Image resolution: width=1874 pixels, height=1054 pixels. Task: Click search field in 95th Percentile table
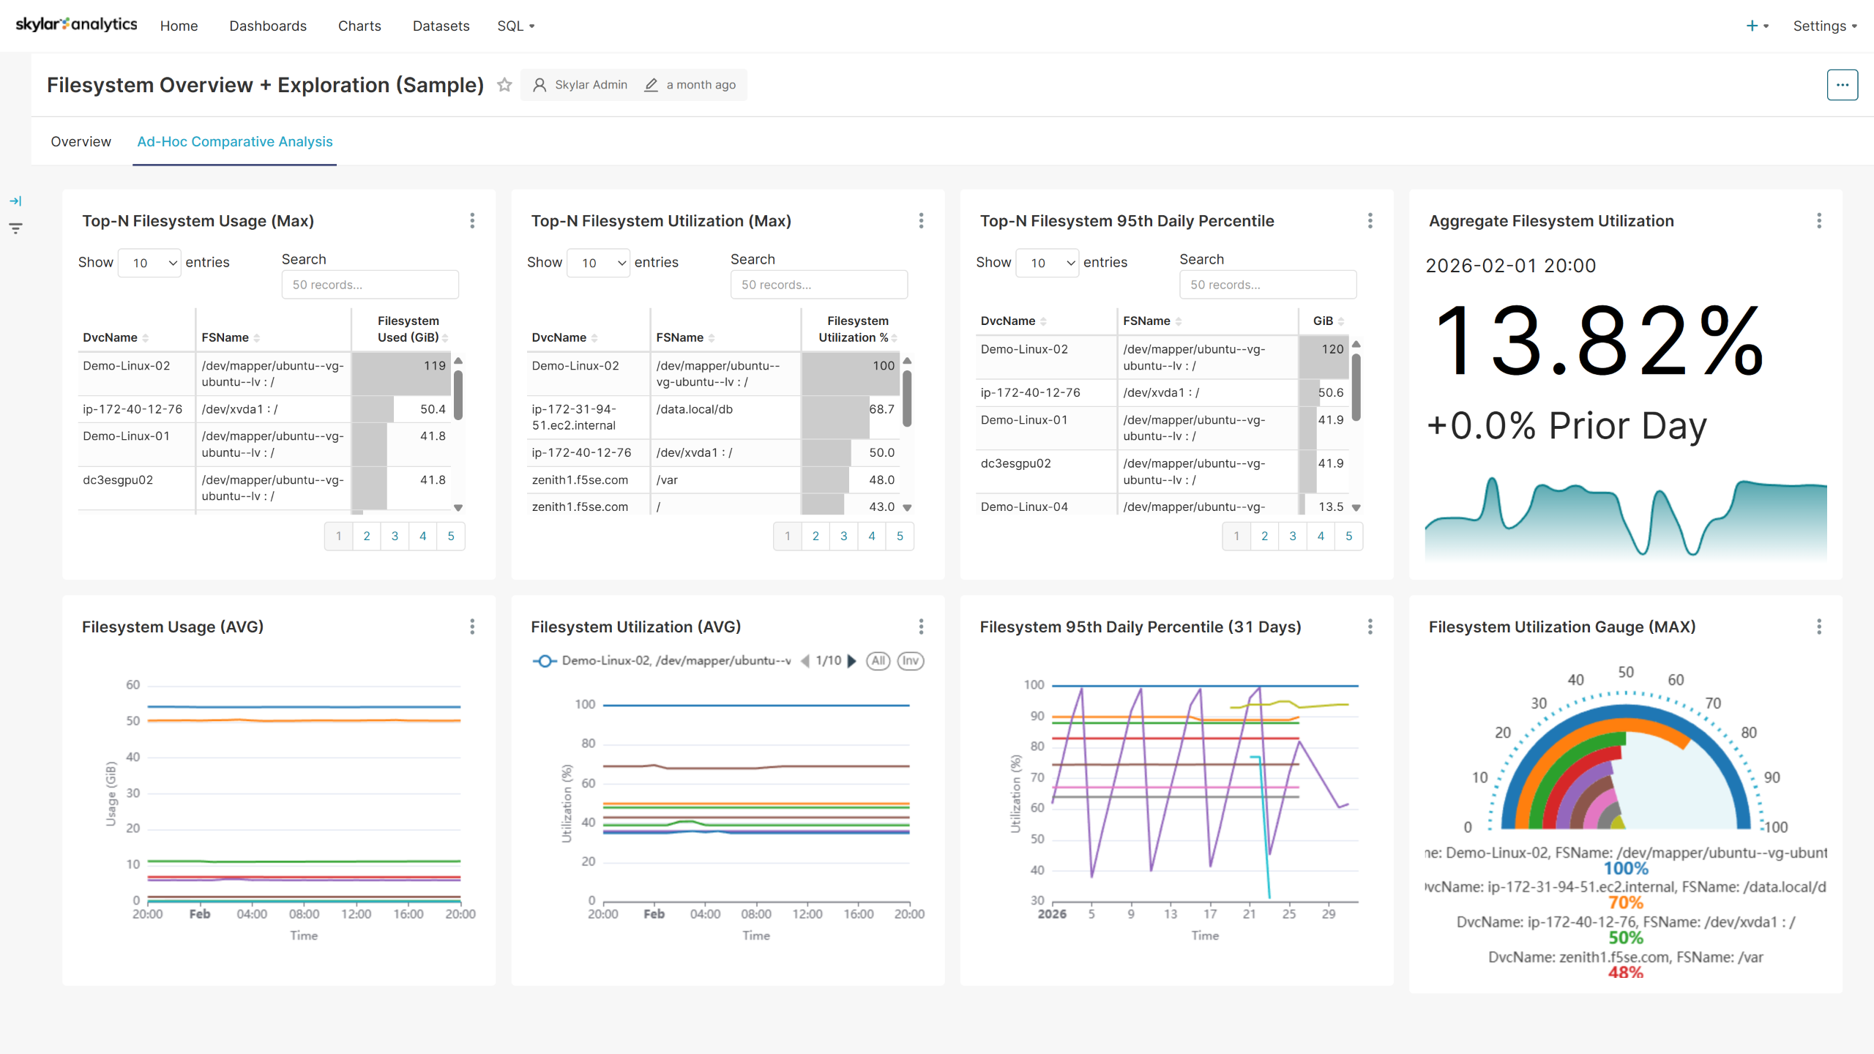[1267, 285]
